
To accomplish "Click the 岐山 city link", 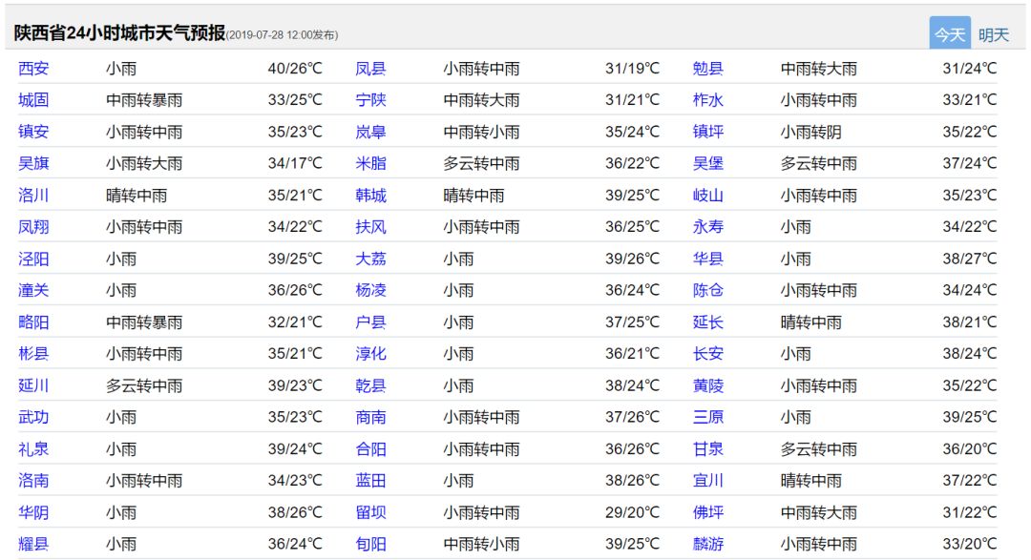I will pyautogui.click(x=707, y=196).
